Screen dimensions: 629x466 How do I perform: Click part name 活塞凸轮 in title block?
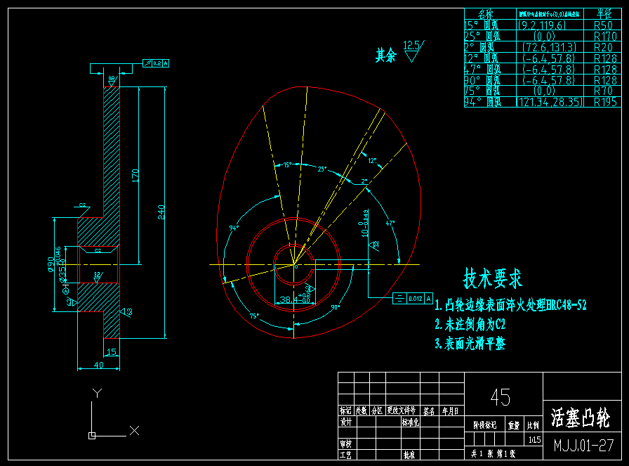[581, 418]
